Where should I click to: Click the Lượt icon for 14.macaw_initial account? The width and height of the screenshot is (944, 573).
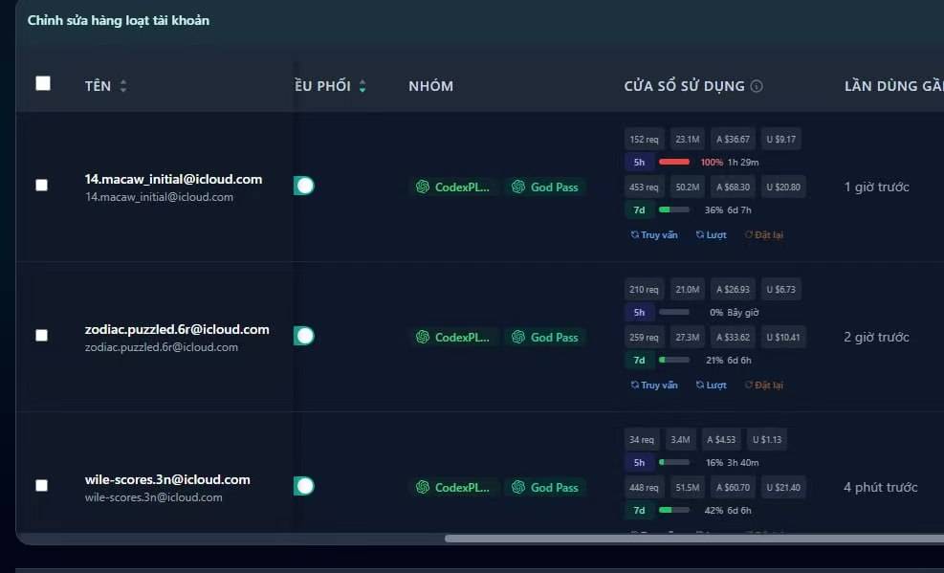(700, 234)
